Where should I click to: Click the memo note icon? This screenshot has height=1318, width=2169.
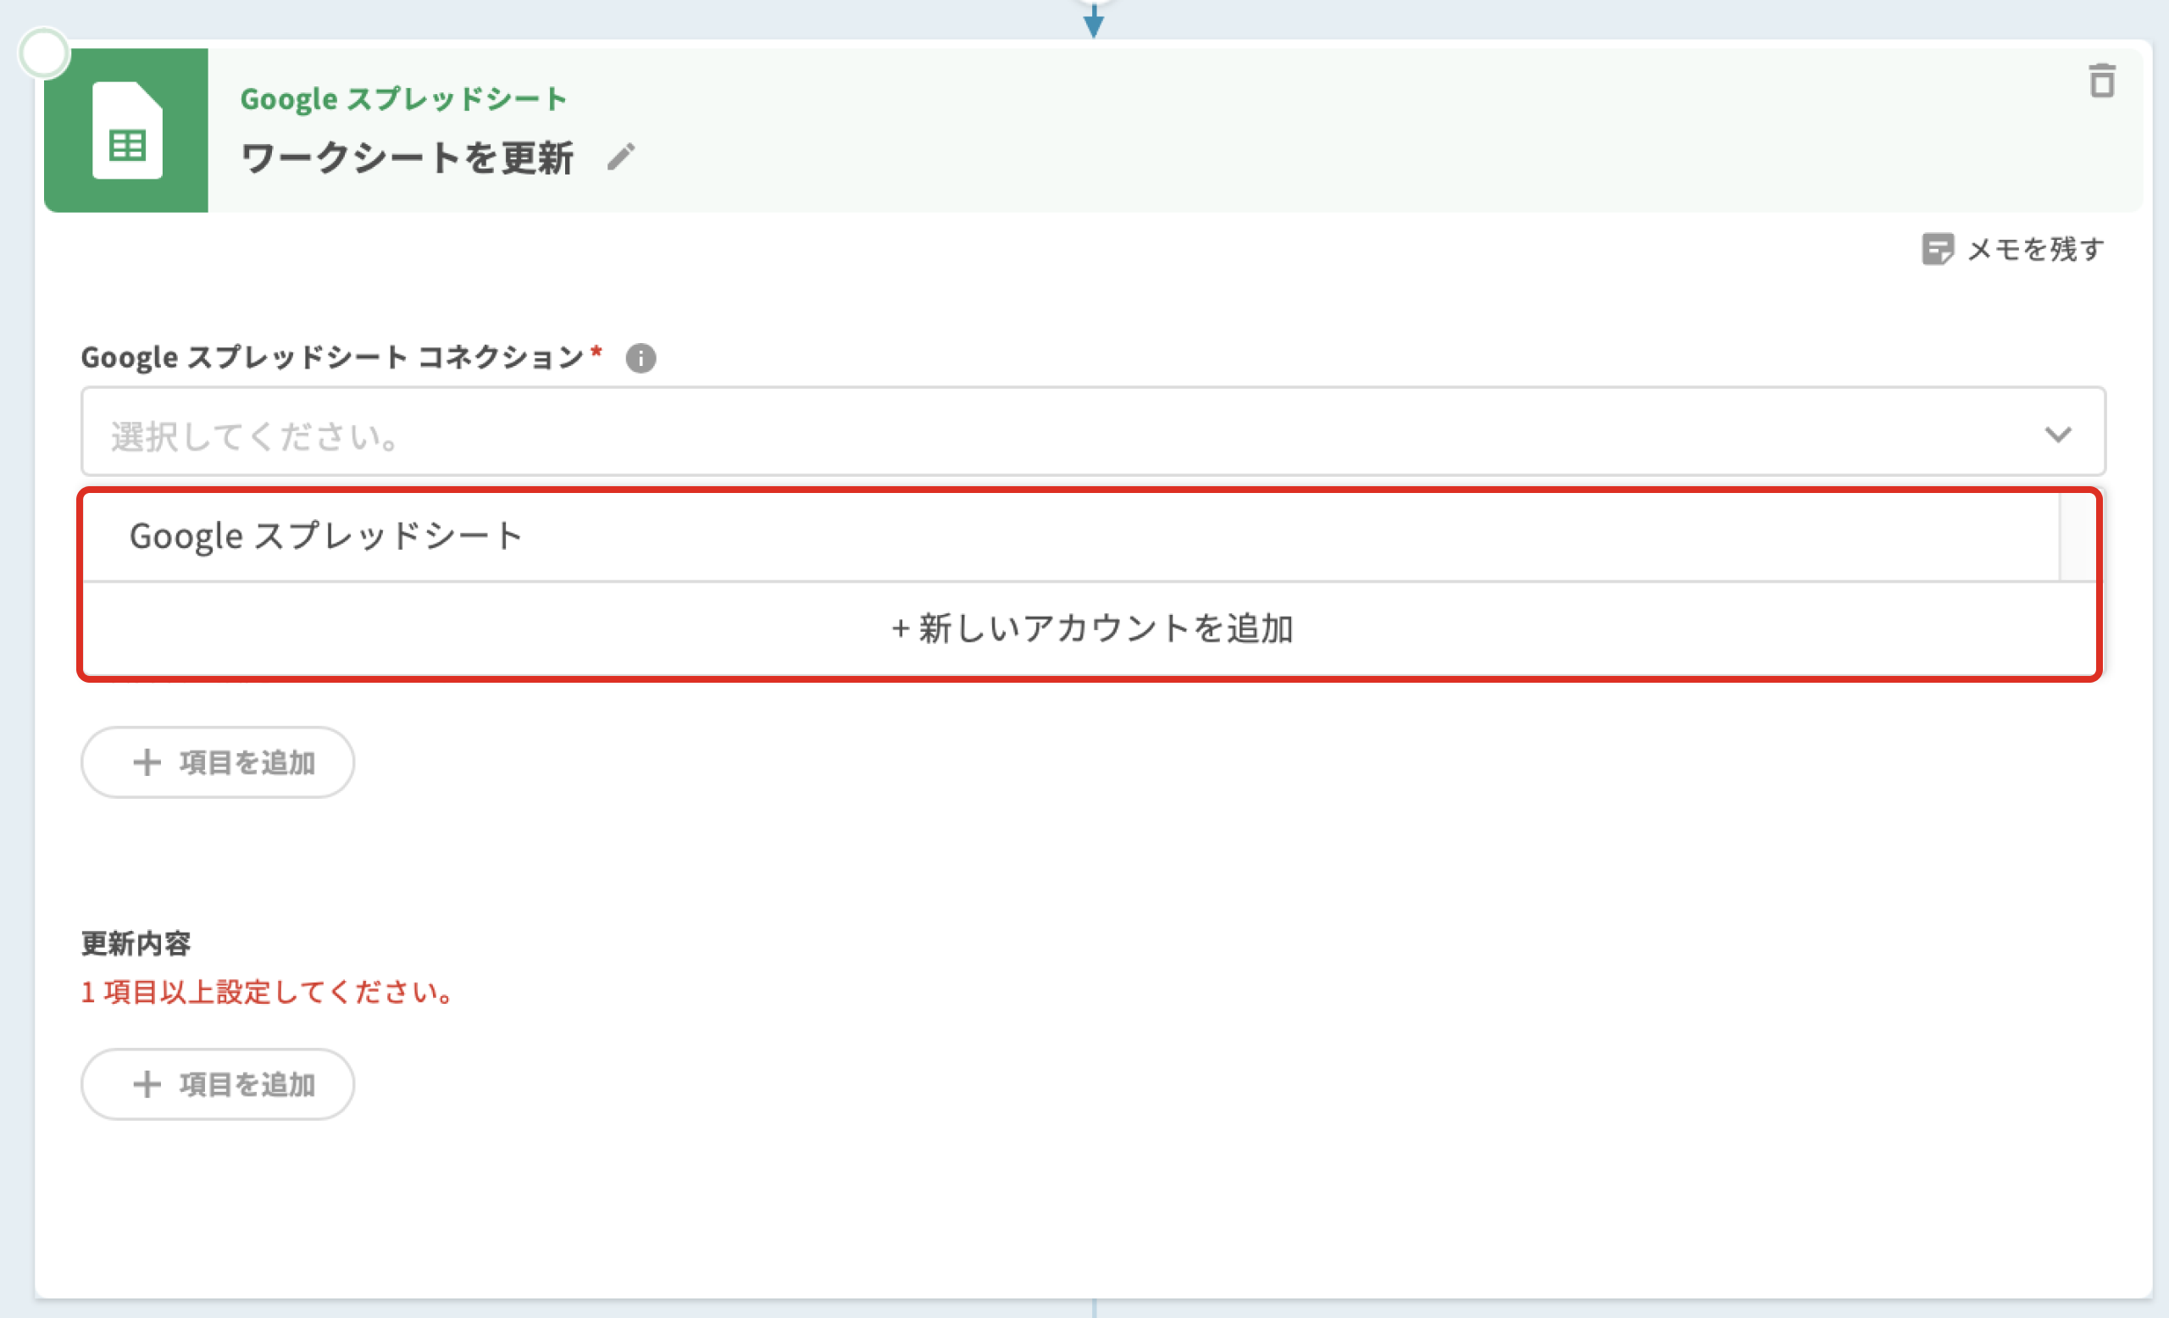pyautogui.click(x=1937, y=249)
